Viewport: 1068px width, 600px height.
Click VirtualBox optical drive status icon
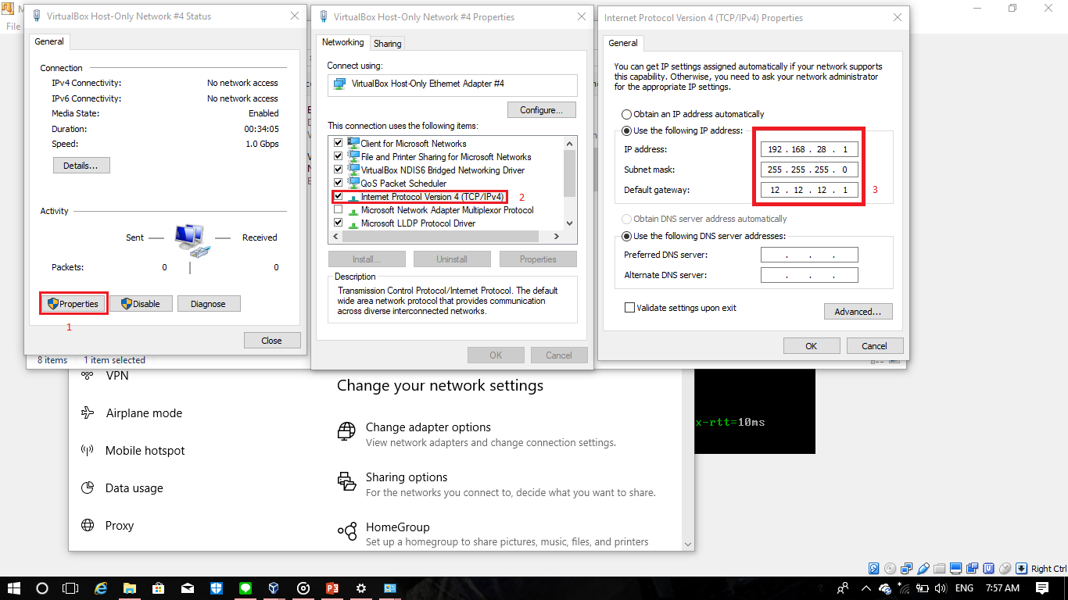point(891,569)
